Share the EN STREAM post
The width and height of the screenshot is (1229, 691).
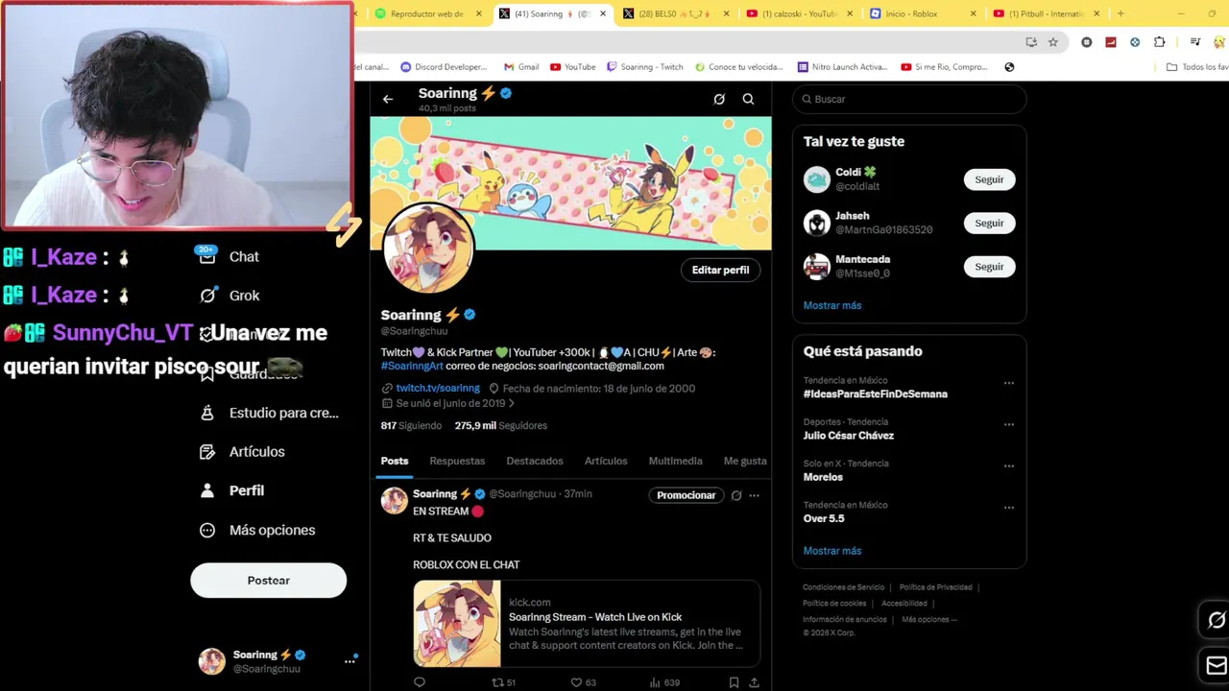tap(754, 682)
